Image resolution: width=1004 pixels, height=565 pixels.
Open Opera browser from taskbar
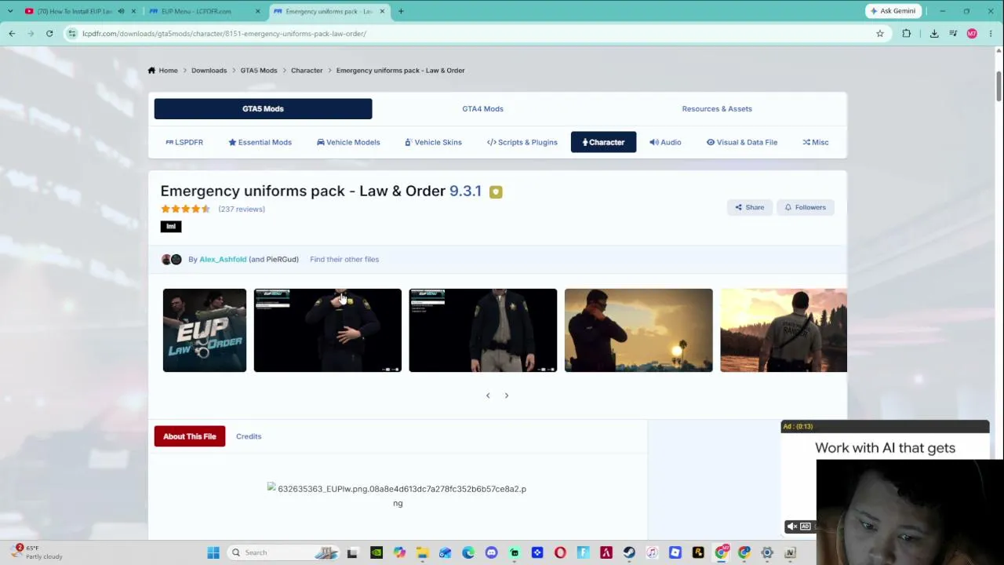click(x=560, y=552)
